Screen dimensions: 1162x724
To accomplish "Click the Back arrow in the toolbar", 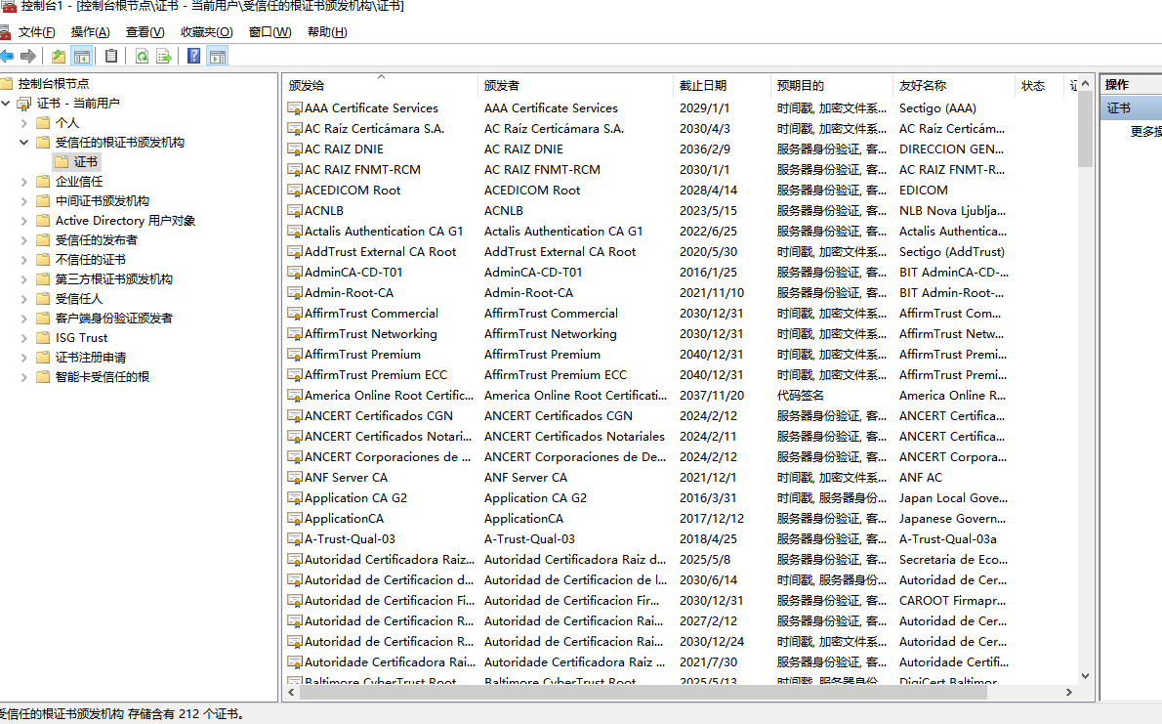I will [x=7, y=56].
